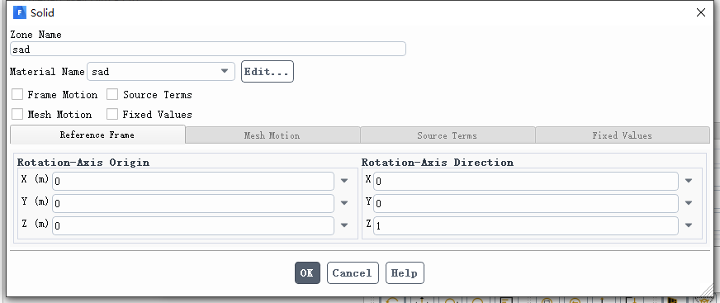Click the Zone Name input field
Image resolution: width=720 pixels, height=303 pixels.
click(208, 49)
